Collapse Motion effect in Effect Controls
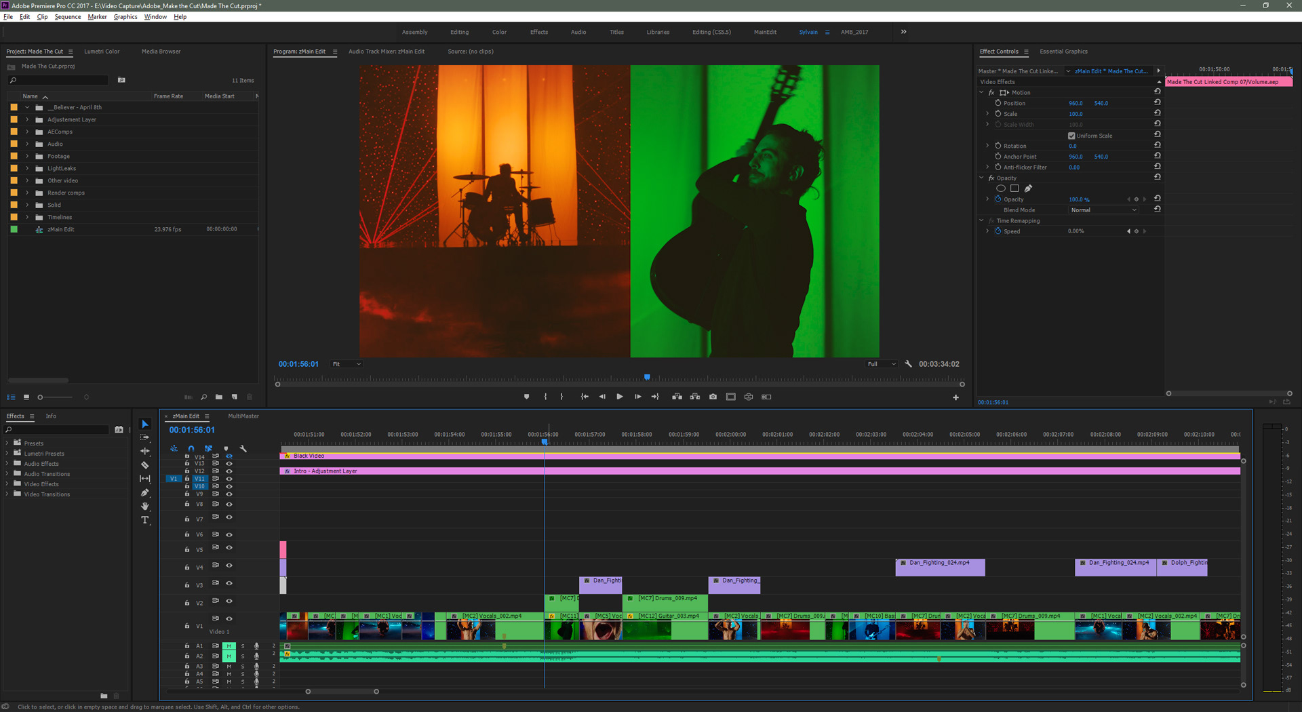 point(981,93)
